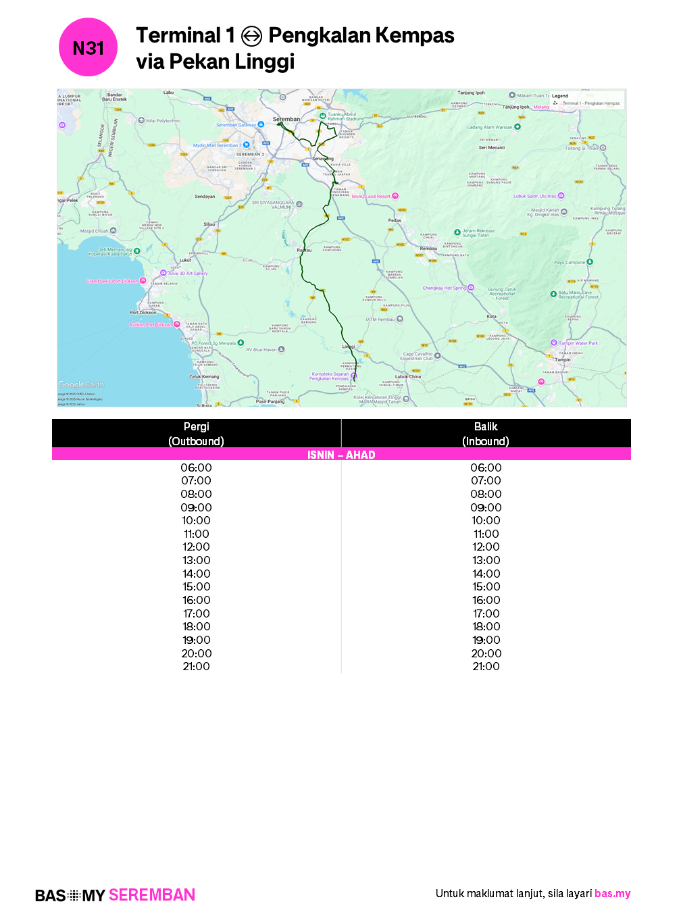Expand the Legend panel
Image resolution: width=681 pixels, height=908 pixels.
[560, 95]
